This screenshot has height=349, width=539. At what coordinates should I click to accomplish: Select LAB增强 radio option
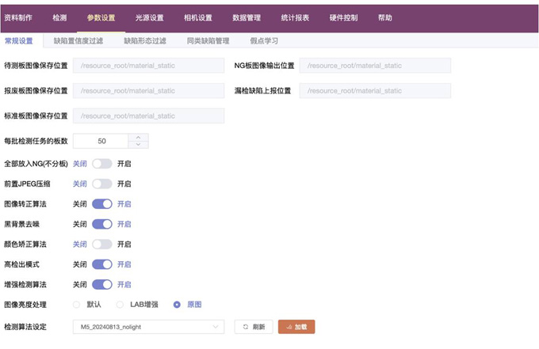tap(120, 305)
